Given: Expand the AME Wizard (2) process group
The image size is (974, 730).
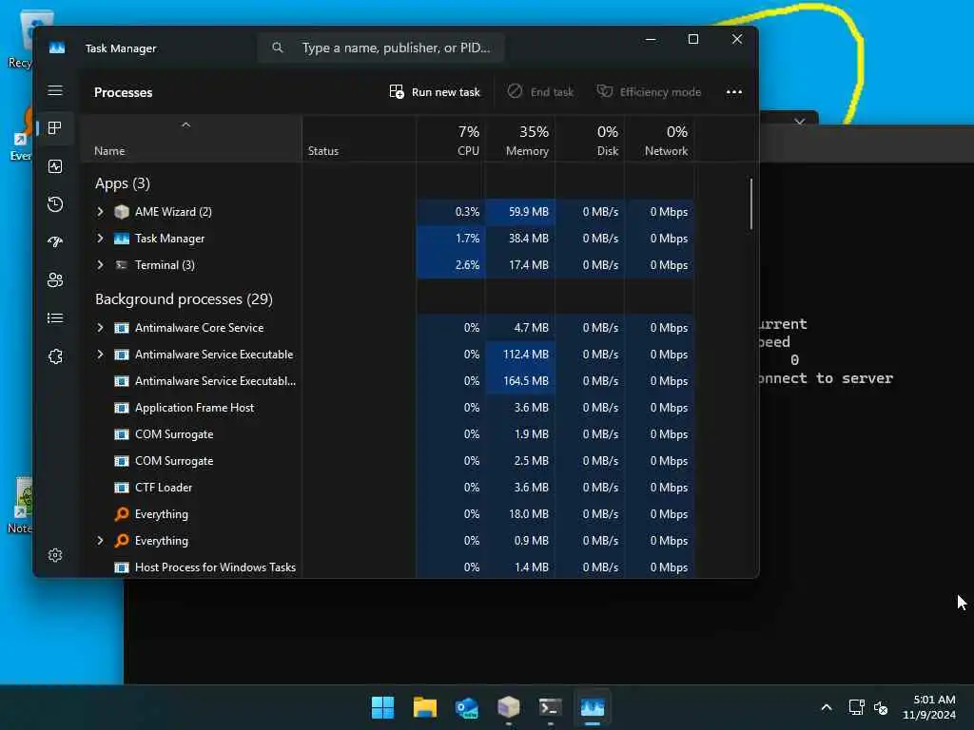Looking at the screenshot, I should coord(100,212).
